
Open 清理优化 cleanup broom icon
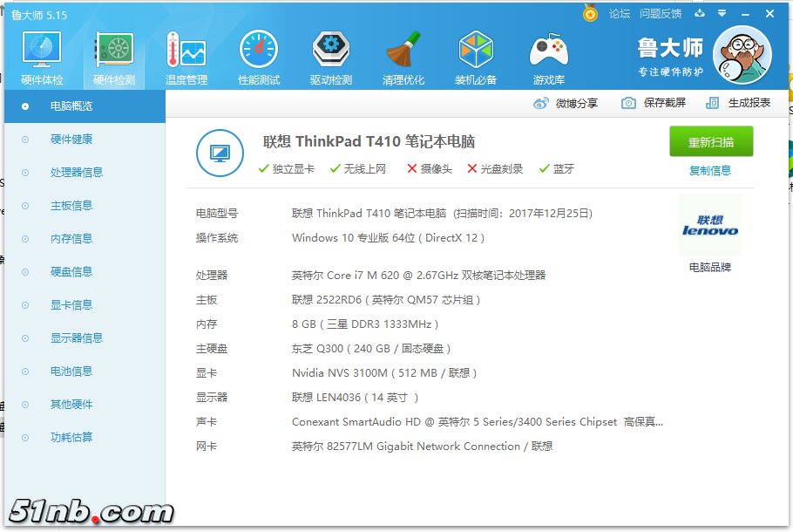point(403,58)
